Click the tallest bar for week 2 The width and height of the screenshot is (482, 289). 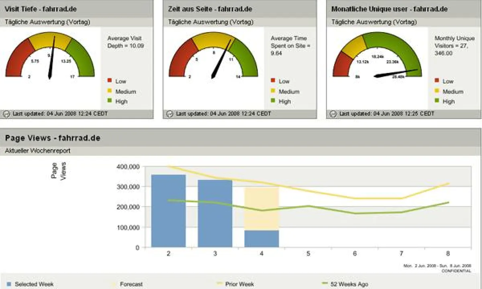pyautogui.click(x=168, y=211)
